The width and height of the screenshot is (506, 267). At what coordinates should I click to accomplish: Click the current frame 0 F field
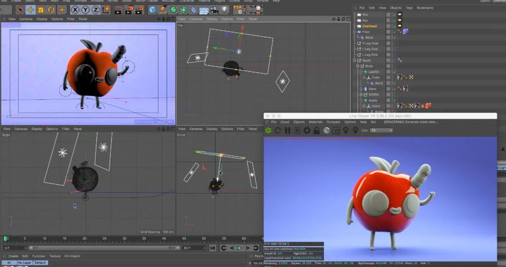(14, 248)
